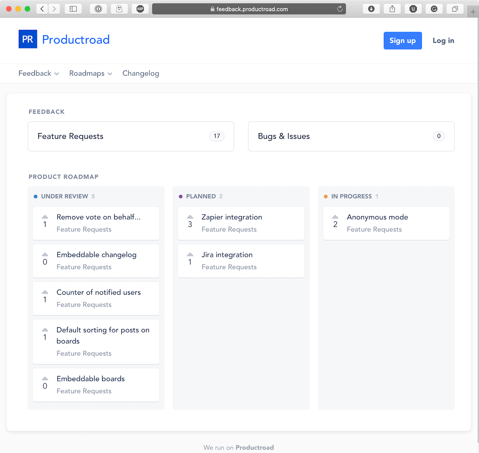
Task: Open Embeddable boards post title
Action: [x=91, y=379]
